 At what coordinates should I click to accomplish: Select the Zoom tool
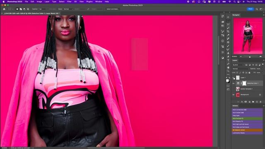pyautogui.click(x=228, y=71)
